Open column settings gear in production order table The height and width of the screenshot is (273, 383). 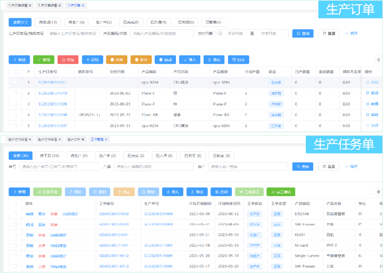pyautogui.click(x=378, y=60)
